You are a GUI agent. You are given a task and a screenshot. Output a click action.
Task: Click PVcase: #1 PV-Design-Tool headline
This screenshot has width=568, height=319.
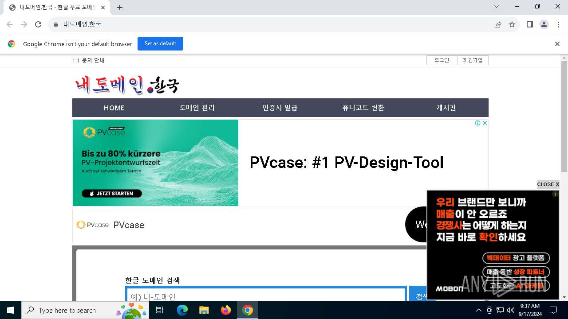(347, 163)
